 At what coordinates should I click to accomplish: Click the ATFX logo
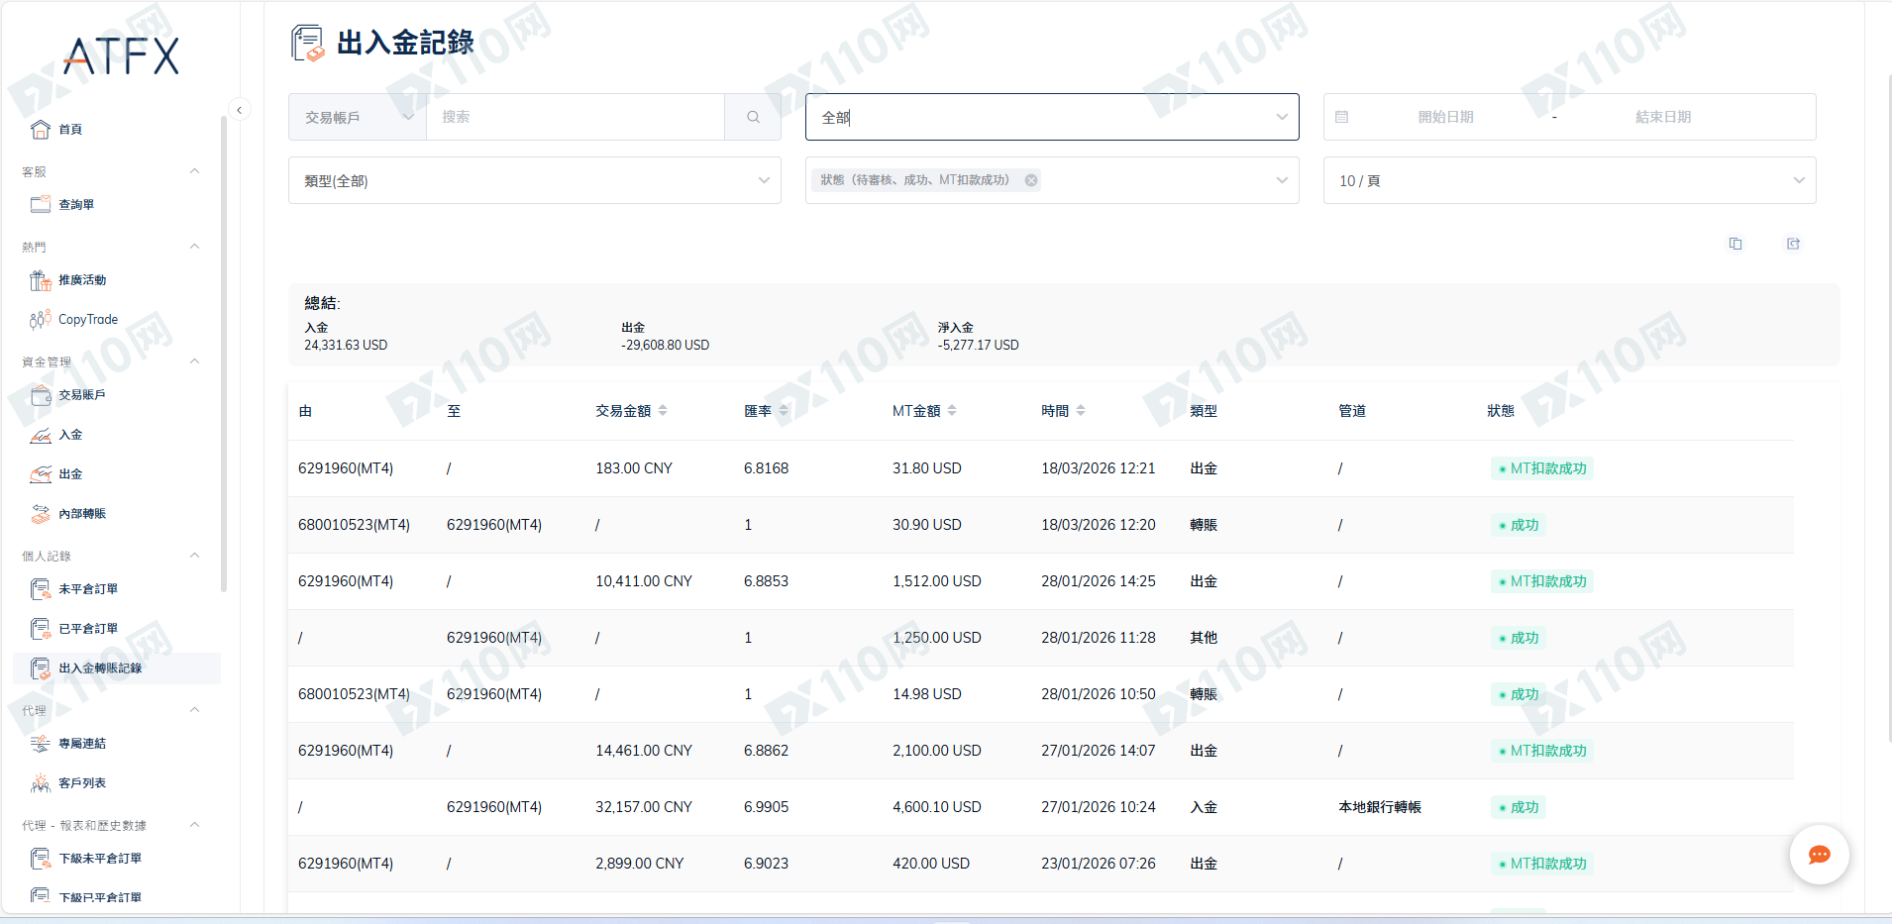tap(121, 56)
